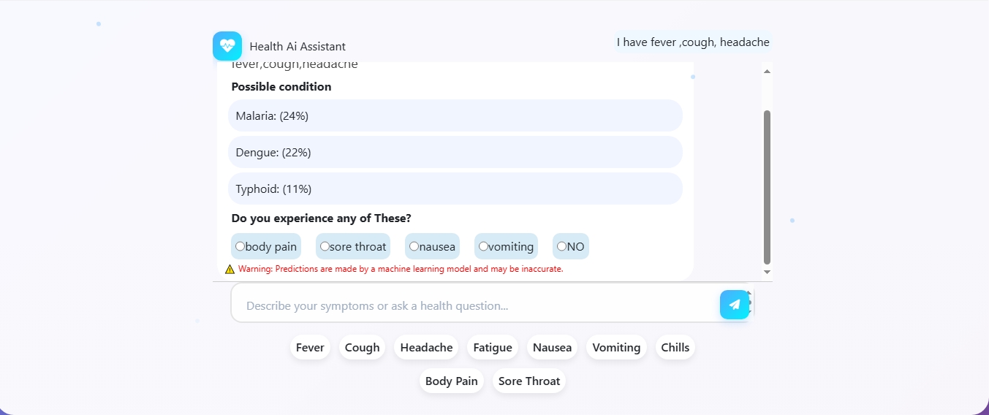Choose the Headache symptom chip
The image size is (989, 415).
(426, 348)
